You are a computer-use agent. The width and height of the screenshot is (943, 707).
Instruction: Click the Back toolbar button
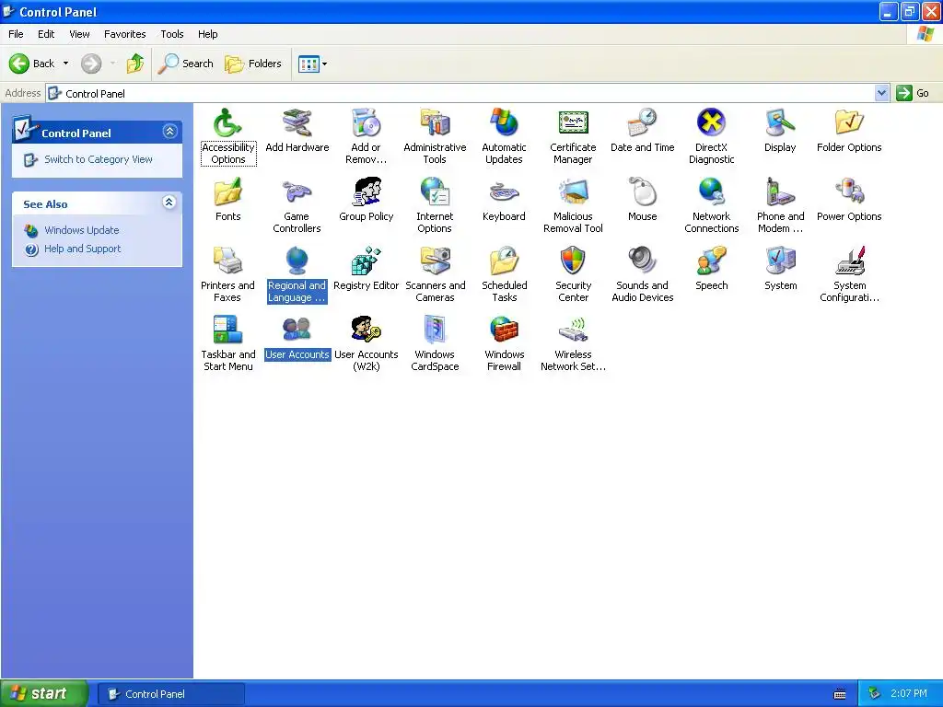(32, 64)
